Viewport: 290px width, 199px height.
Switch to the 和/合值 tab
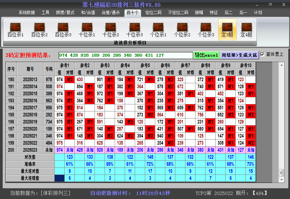click(88, 13)
